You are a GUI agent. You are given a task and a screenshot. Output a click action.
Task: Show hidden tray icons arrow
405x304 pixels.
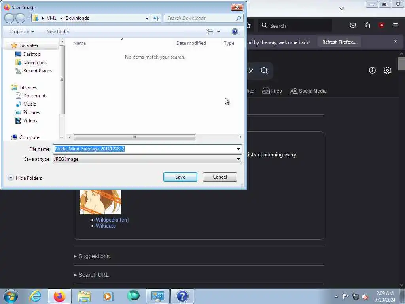(x=336, y=297)
